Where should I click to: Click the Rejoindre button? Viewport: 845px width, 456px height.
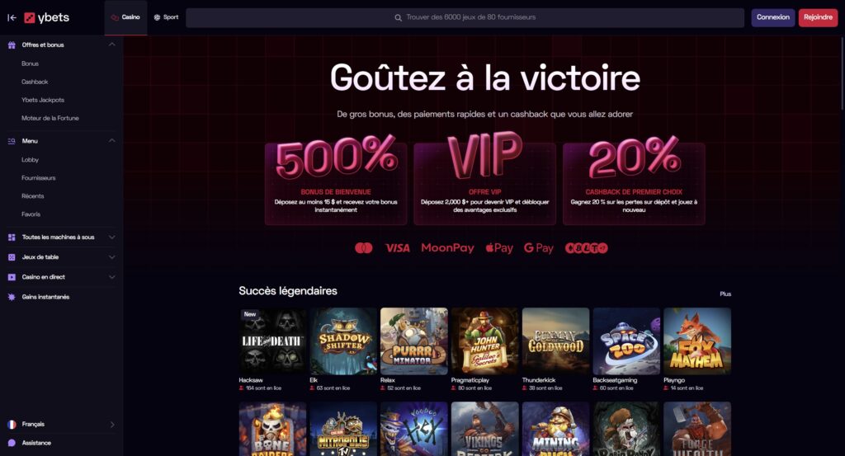[x=818, y=17]
